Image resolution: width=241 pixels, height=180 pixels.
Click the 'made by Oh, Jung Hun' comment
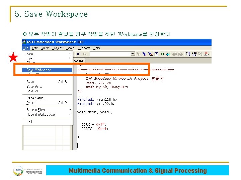[106, 87]
